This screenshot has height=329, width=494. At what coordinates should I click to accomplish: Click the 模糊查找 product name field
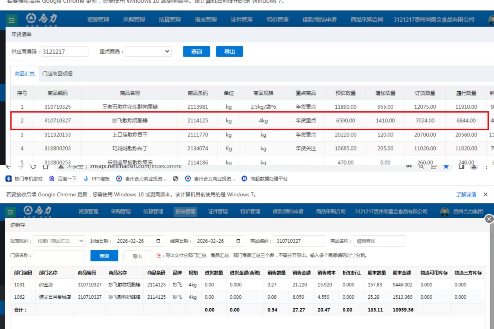[x=379, y=241]
